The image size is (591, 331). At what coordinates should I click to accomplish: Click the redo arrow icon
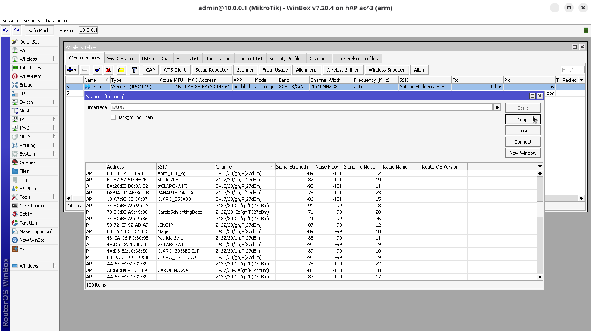click(x=16, y=30)
